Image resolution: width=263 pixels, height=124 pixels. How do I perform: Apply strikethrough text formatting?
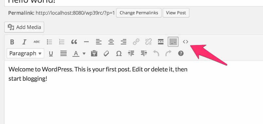click(37, 42)
